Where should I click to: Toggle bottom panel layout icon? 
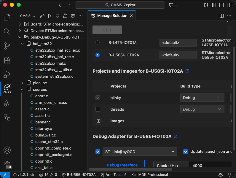pos(221,5)
